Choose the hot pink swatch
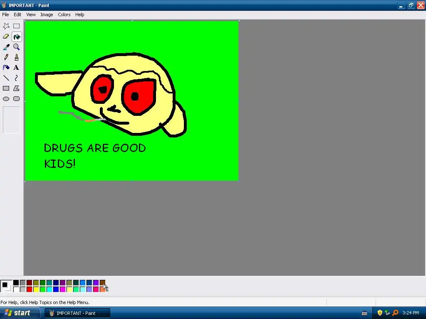 click(96, 290)
